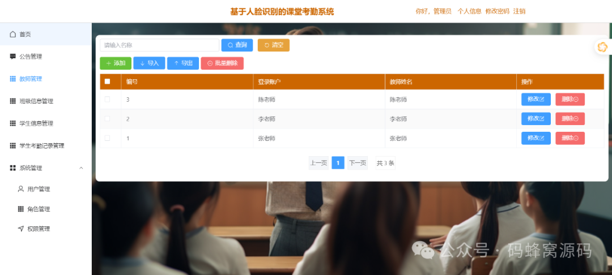Select 教师管理 in the sidebar

click(x=46, y=79)
